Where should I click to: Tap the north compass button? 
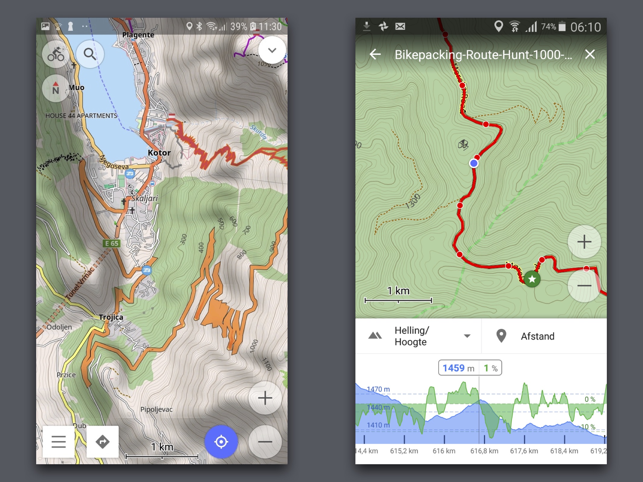56,88
